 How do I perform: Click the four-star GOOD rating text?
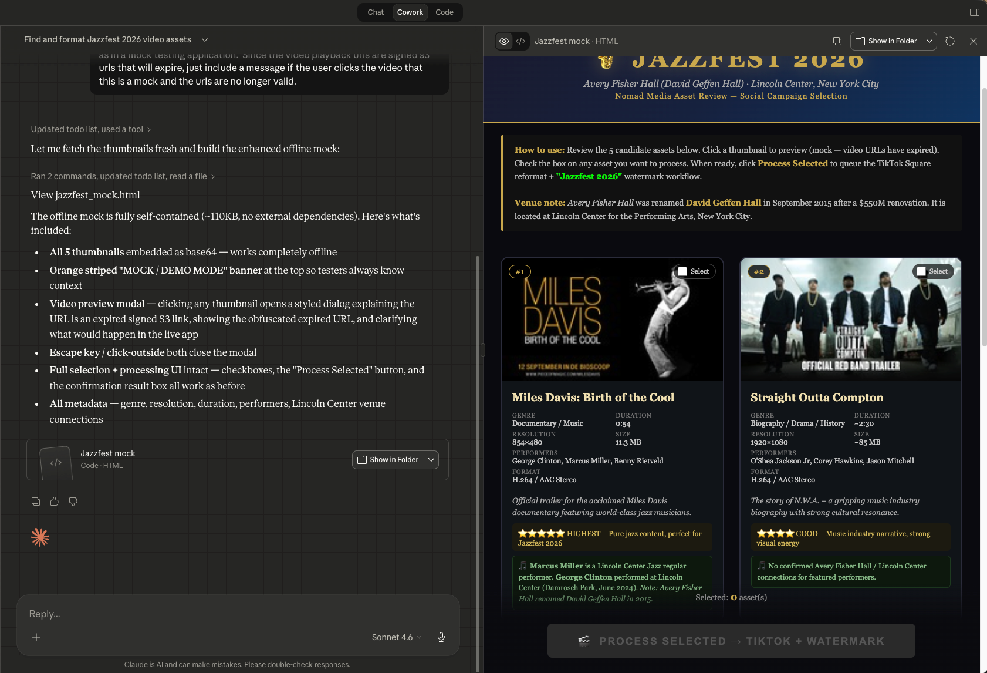pos(850,538)
